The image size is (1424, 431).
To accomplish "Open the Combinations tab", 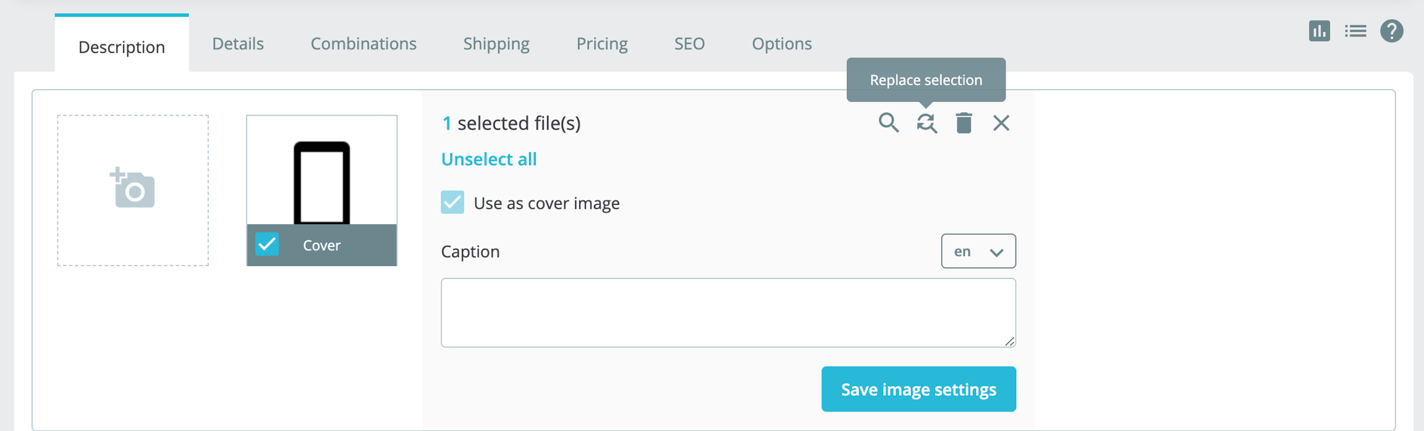I will 363,44.
